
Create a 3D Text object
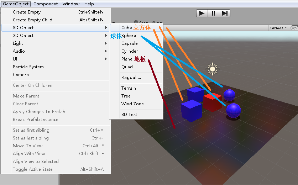pyautogui.click(x=136, y=114)
